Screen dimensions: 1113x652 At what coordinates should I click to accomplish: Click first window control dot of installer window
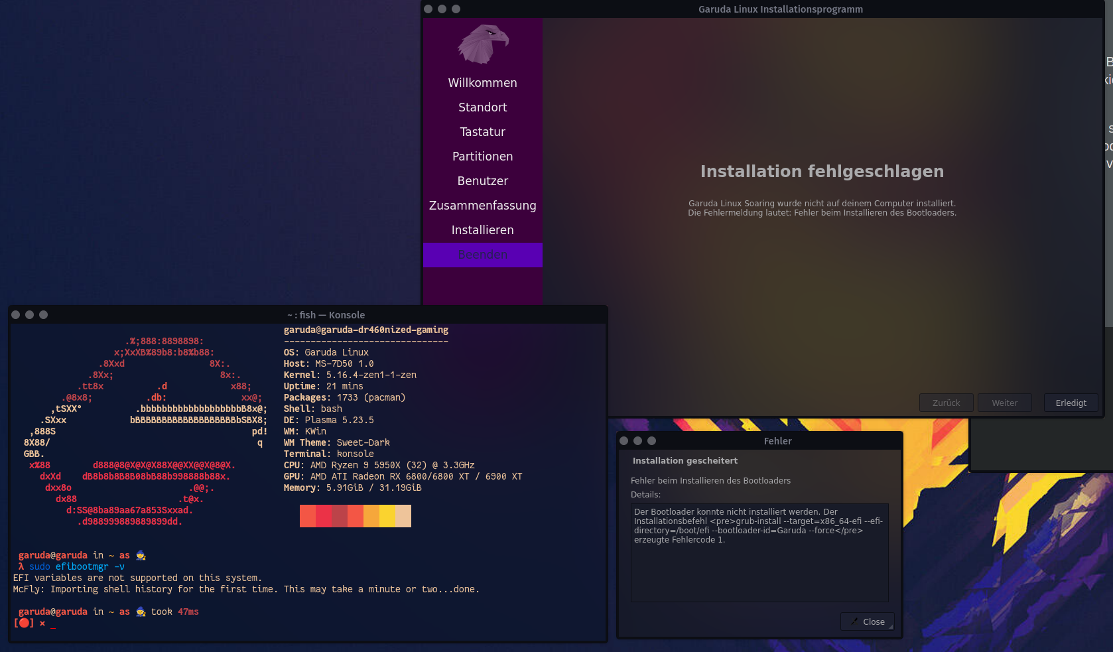(428, 9)
